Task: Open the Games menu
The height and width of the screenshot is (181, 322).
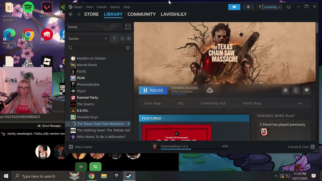Action: pyautogui.click(x=115, y=7)
